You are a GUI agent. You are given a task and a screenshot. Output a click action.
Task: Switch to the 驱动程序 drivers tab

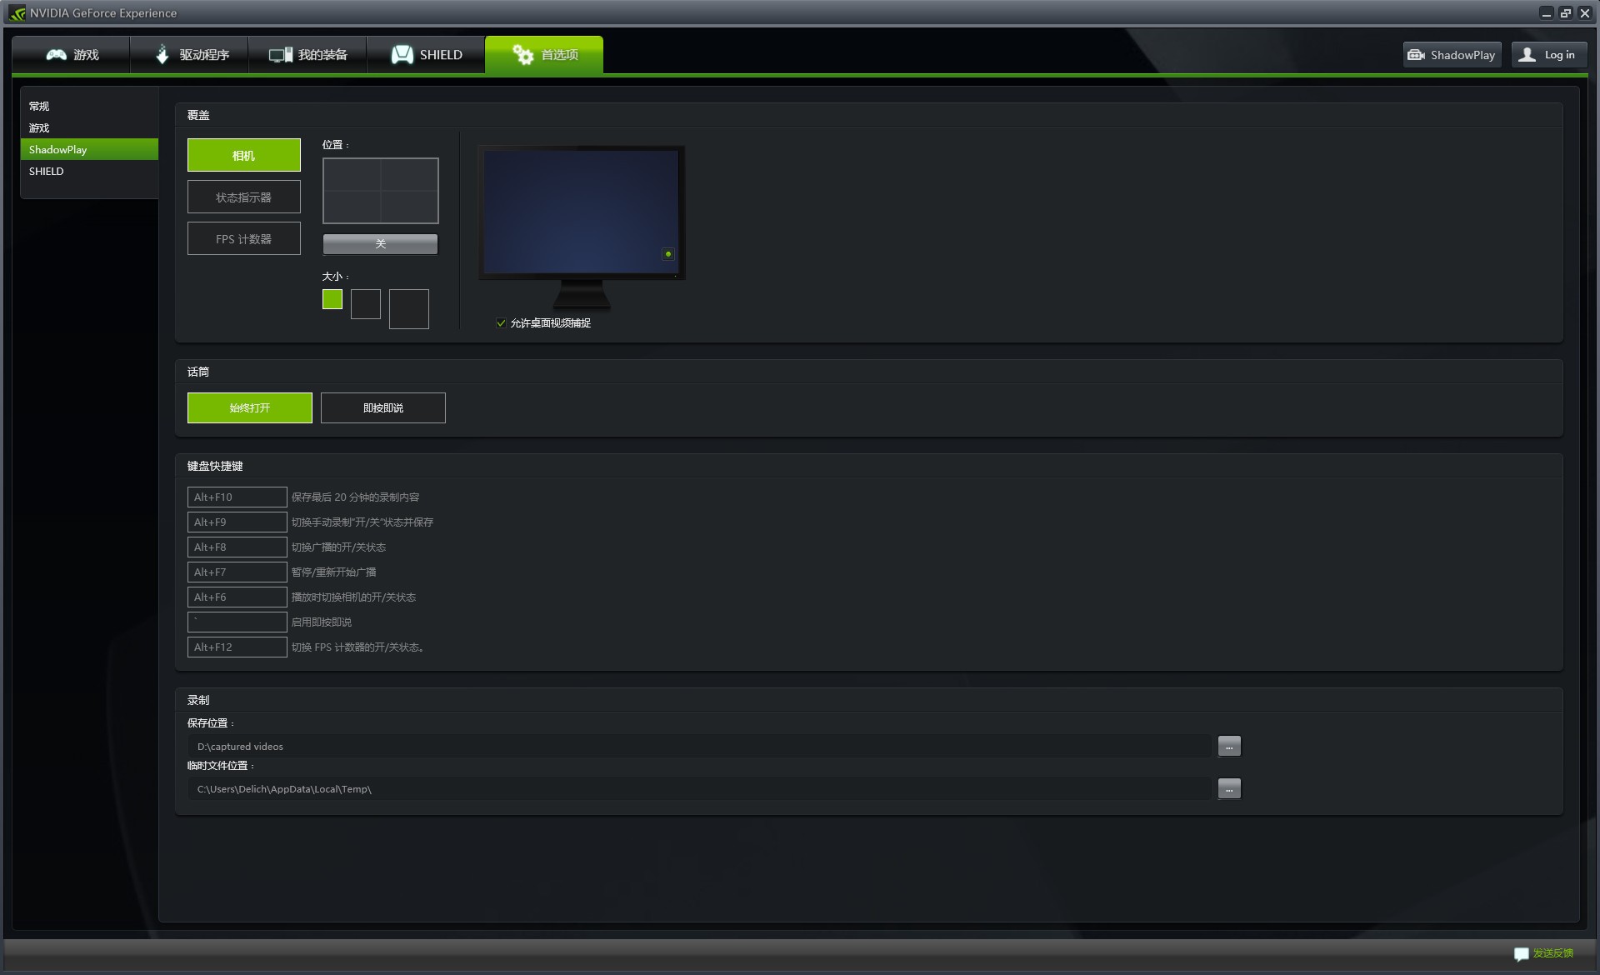(x=190, y=55)
